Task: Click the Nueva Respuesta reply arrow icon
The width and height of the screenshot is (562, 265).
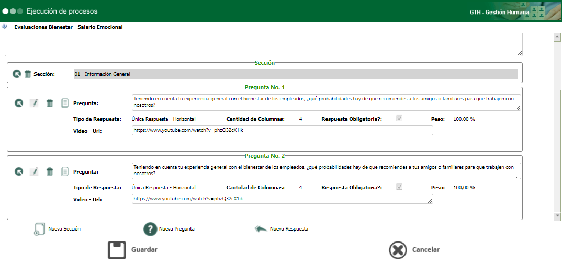Action: click(261, 229)
